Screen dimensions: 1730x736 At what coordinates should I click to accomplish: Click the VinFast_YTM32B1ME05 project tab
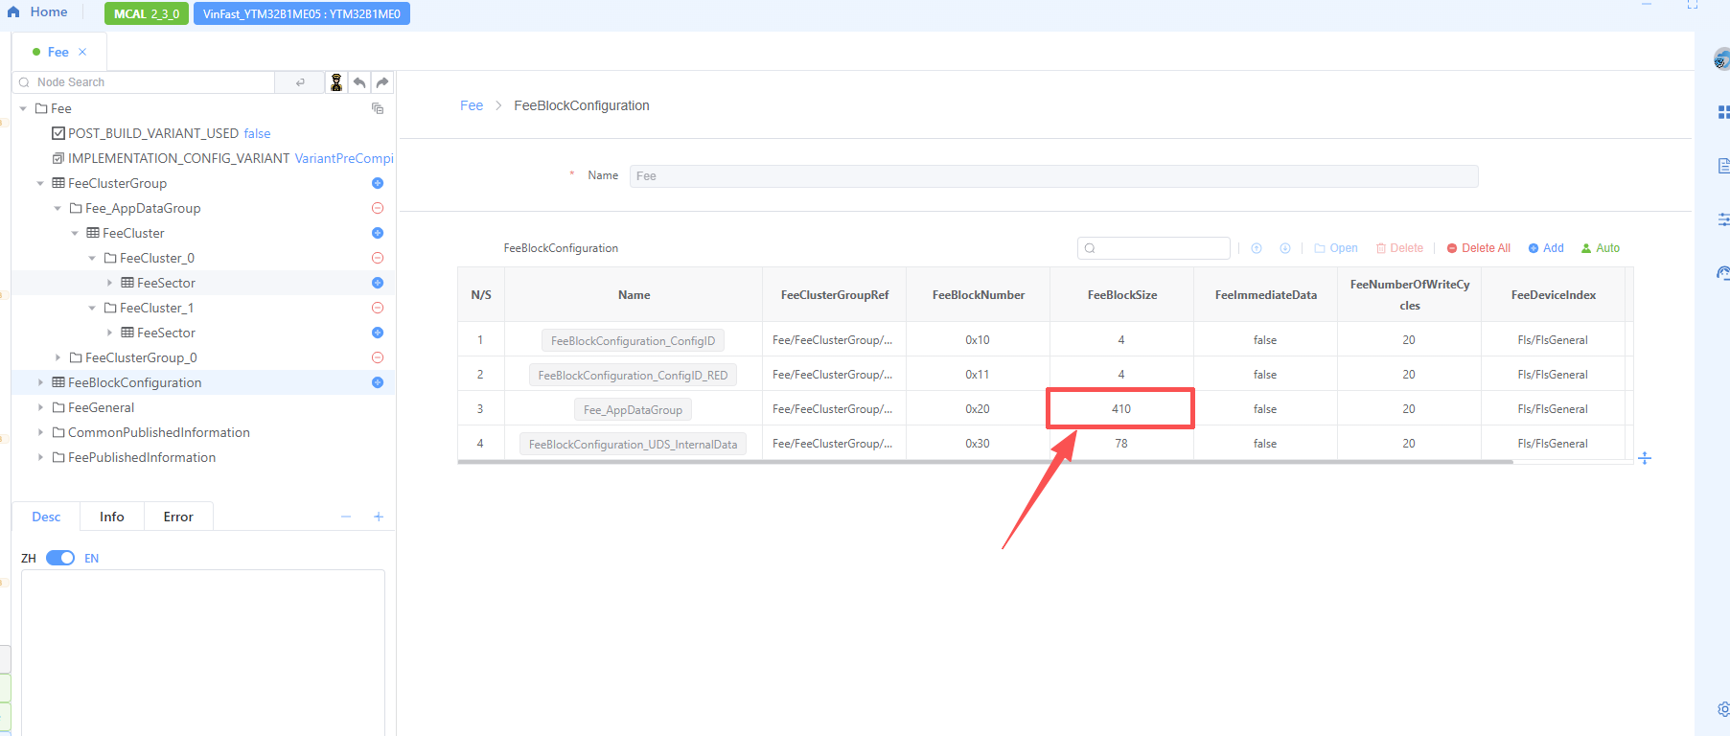tap(302, 13)
